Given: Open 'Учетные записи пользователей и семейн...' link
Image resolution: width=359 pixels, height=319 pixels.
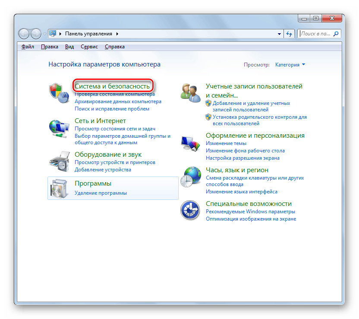Looking at the screenshot, I should pyautogui.click(x=254, y=91).
